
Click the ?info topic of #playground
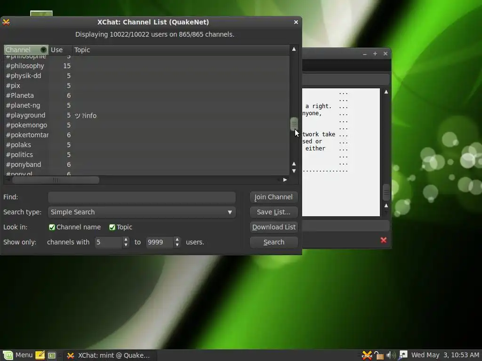[86, 116]
